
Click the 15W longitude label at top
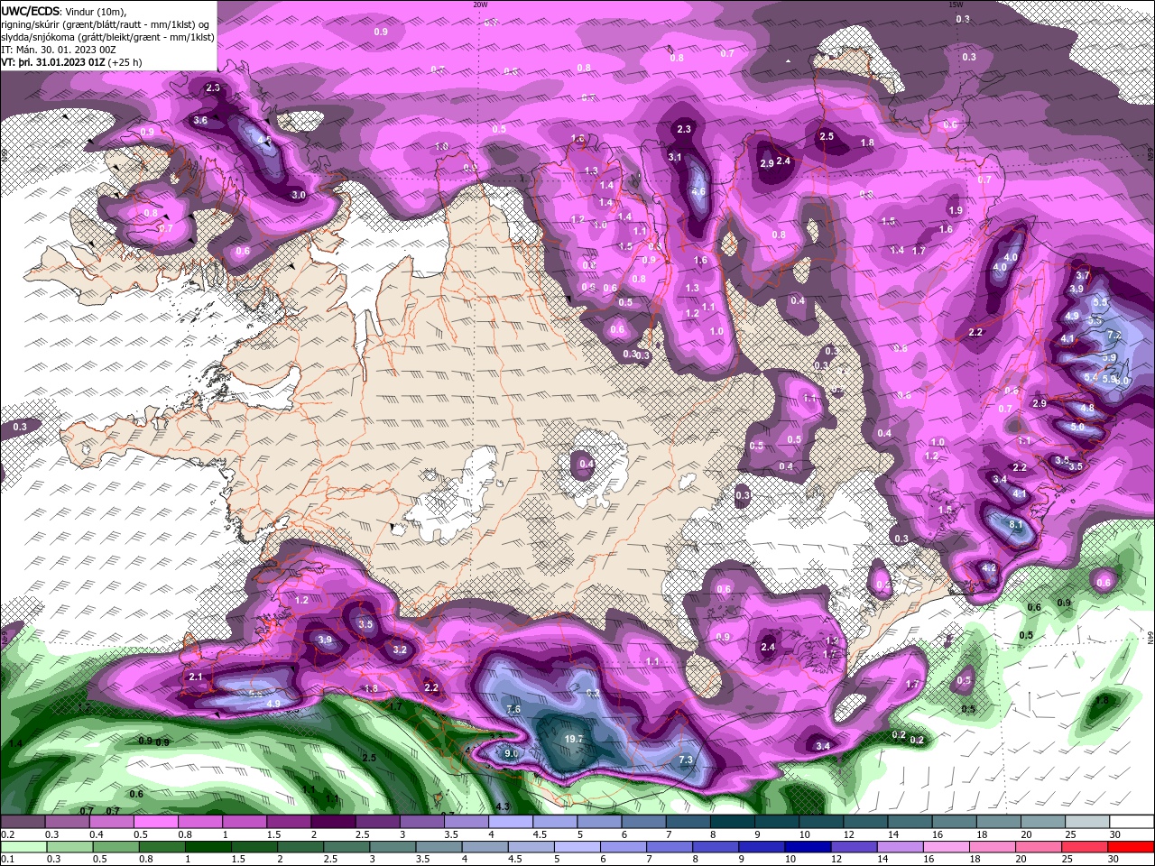click(956, 5)
